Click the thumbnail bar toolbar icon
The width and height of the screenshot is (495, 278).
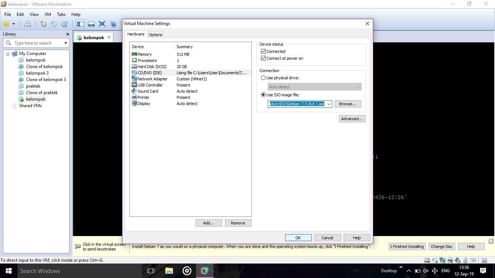91,24
